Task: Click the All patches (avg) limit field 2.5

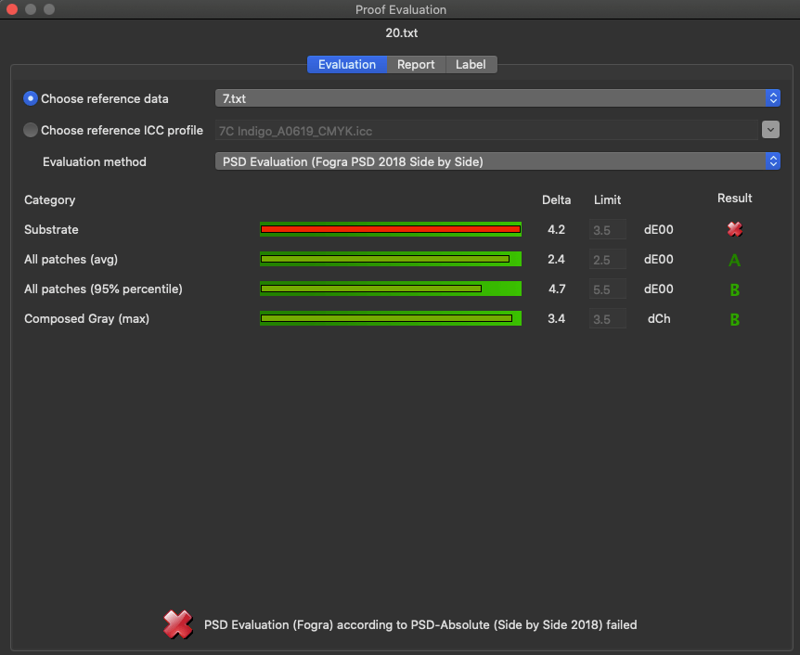Action: [x=607, y=259]
